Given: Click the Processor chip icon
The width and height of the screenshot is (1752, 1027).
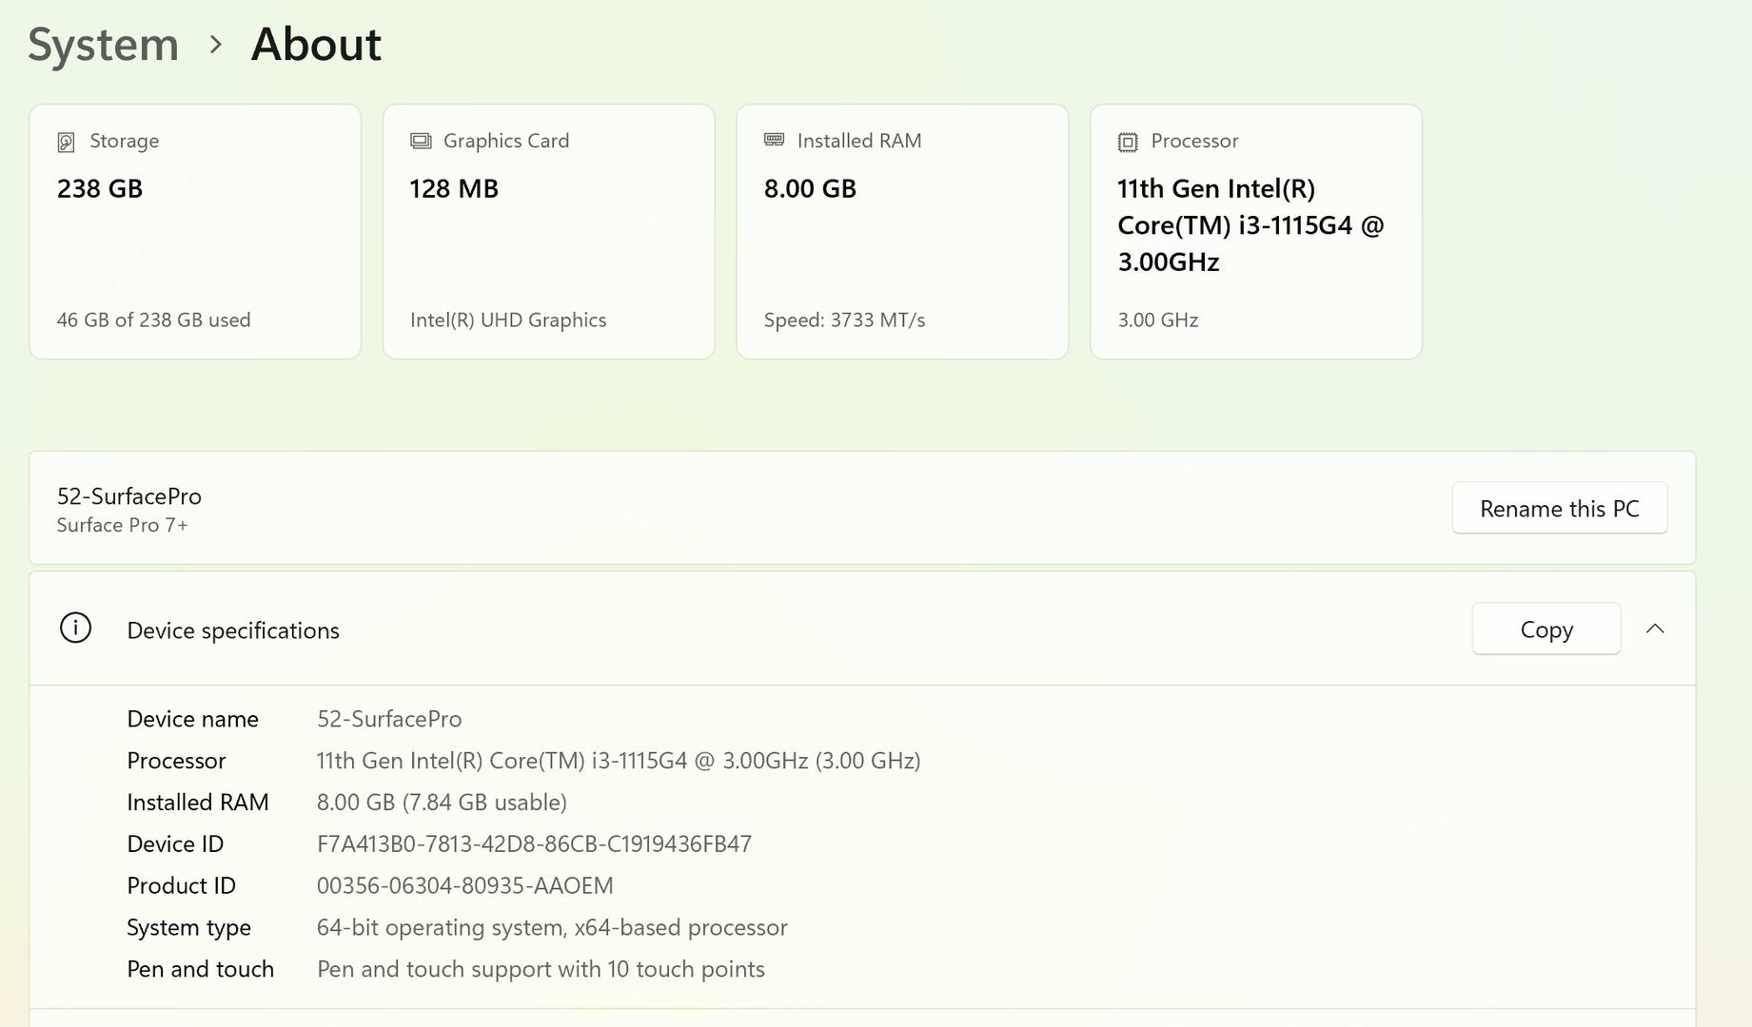Looking at the screenshot, I should click(x=1128, y=142).
